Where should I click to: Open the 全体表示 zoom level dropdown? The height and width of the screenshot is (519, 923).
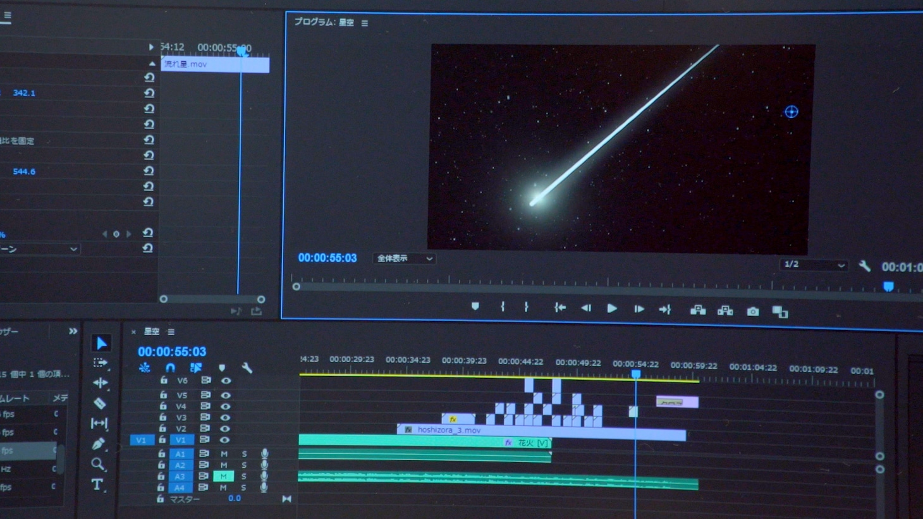click(405, 259)
